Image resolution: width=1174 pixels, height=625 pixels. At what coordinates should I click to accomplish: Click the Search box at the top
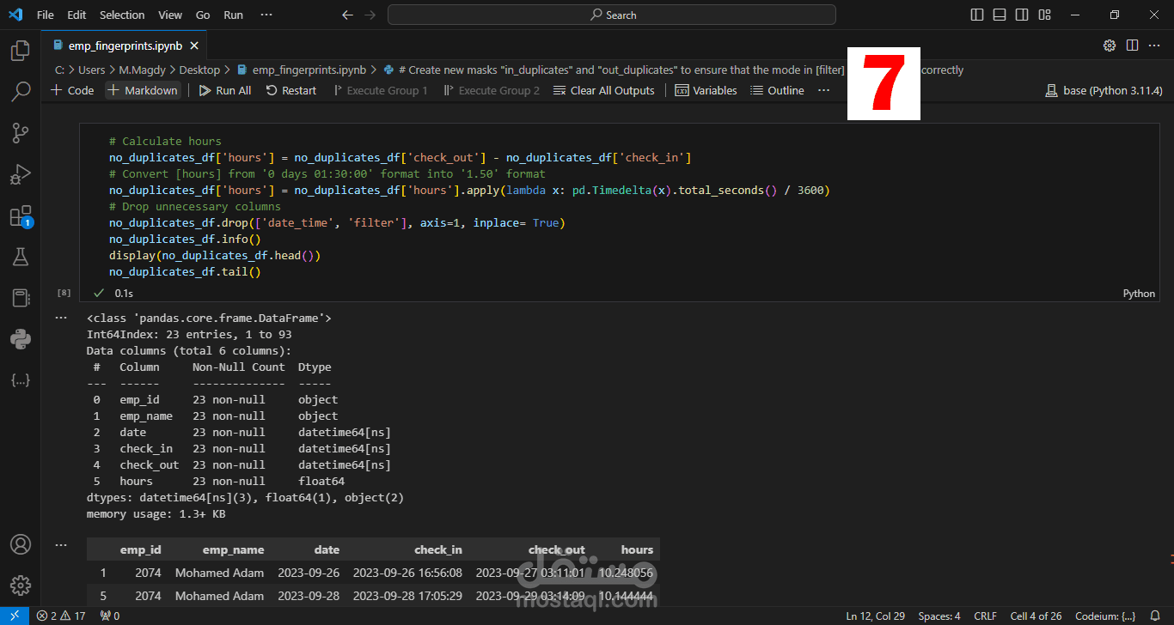(x=611, y=15)
